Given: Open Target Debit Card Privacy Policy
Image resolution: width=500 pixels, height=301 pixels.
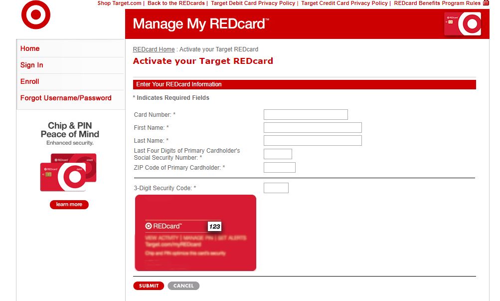Looking at the screenshot, I should (253, 3).
